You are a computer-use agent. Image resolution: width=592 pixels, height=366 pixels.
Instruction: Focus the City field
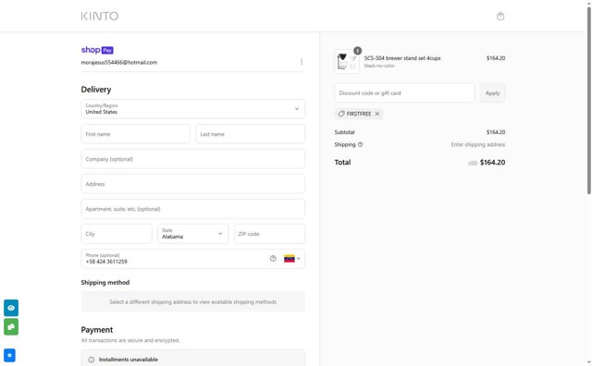pyautogui.click(x=117, y=234)
